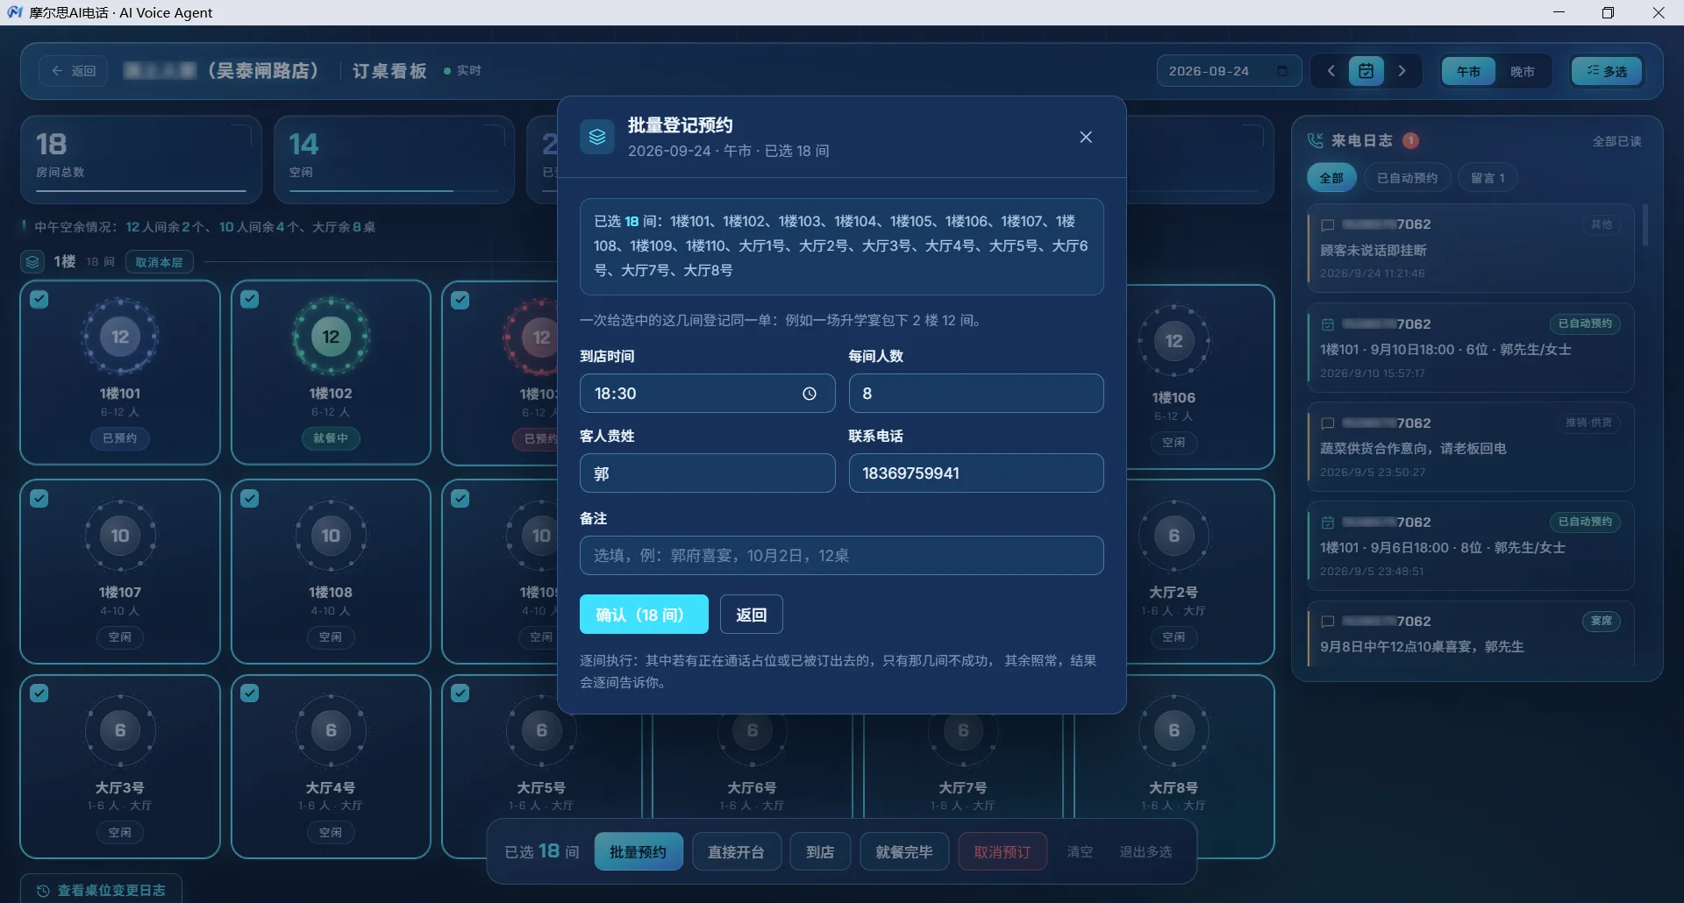Click the 已预约 status tag on 1楼101
The height and width of the screenshot is (903, 1684).
pyautogui.click(x=120, y=438)
